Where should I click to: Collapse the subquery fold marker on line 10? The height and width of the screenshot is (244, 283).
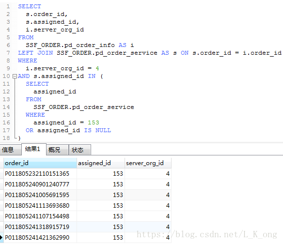(x=15, y=76)
